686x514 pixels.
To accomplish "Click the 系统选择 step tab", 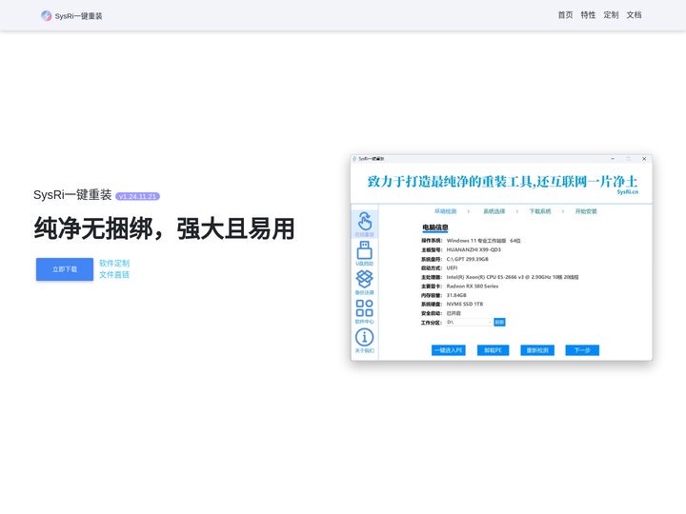I will click(x=494, y=211).
